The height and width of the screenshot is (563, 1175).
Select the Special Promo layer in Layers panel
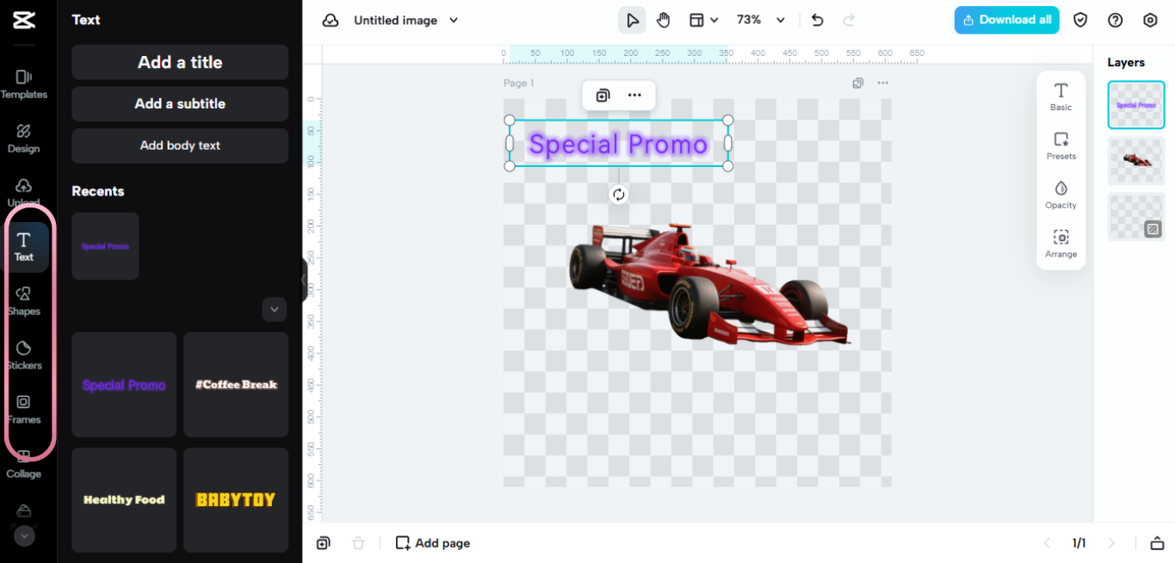[1135, 104]
